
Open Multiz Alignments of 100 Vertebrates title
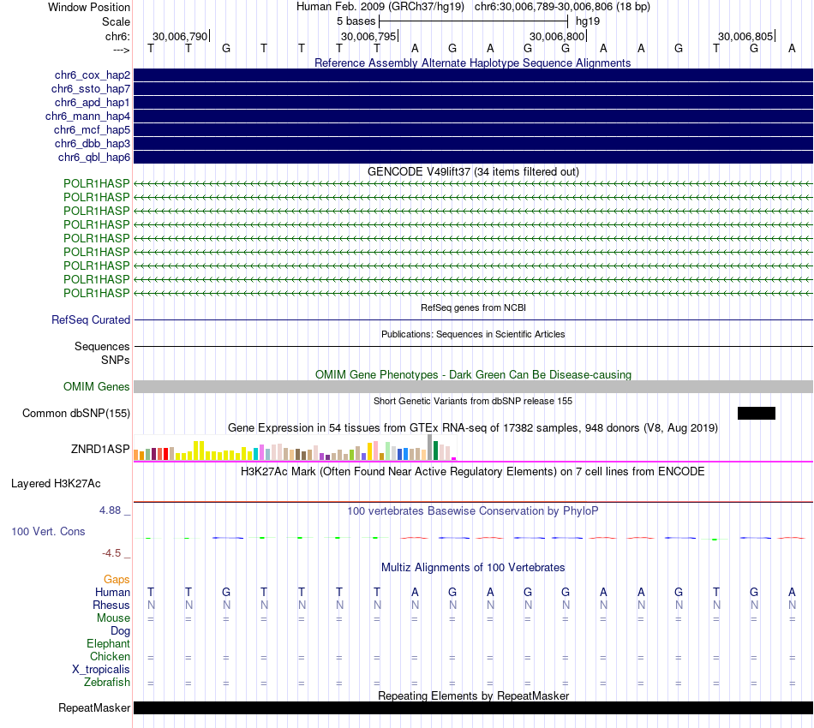pos(473,568)
